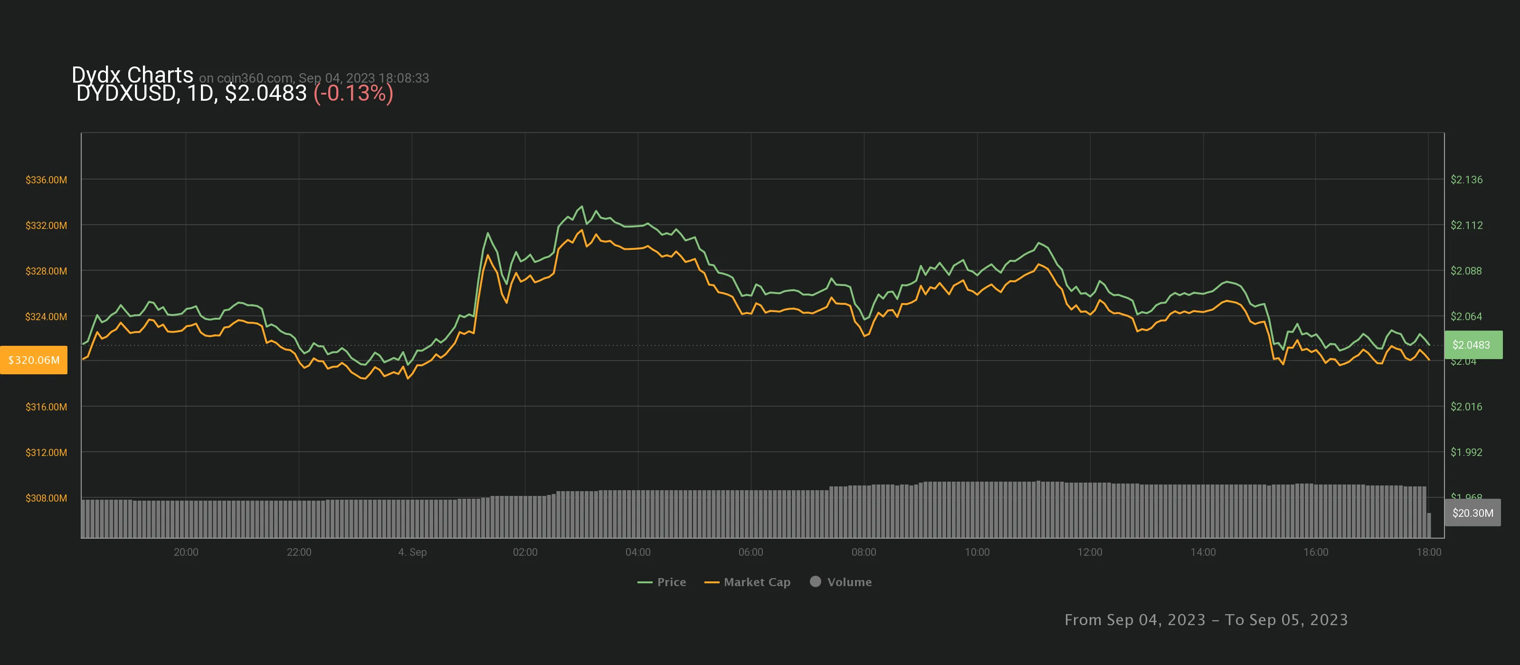Select the 4. Sep date axis marker
The image size is (1520, 665).
click(x=412, y=551)
